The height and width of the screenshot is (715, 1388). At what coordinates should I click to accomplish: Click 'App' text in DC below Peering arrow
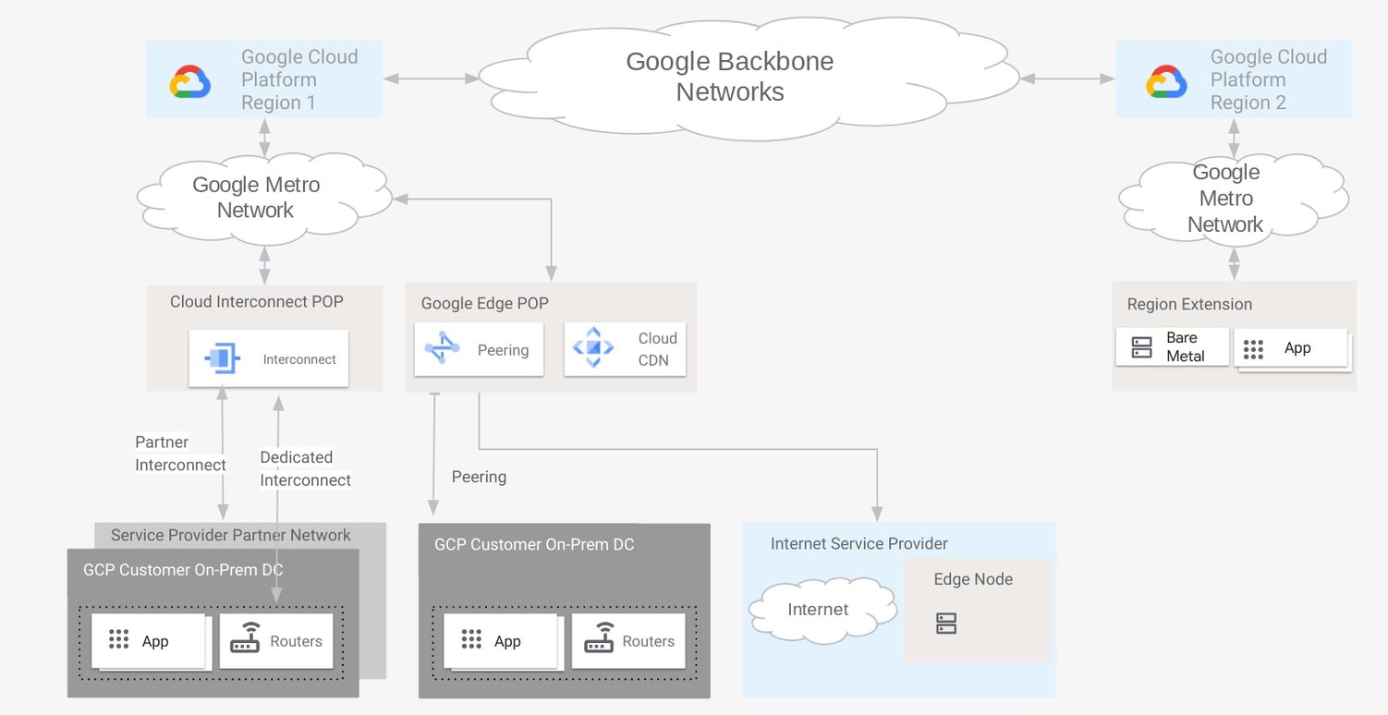click(x=507, y=641)
